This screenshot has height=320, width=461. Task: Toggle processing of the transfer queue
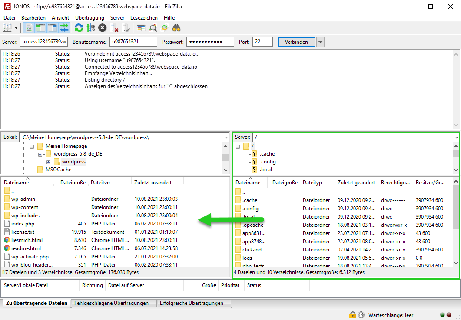click(90, 28)
